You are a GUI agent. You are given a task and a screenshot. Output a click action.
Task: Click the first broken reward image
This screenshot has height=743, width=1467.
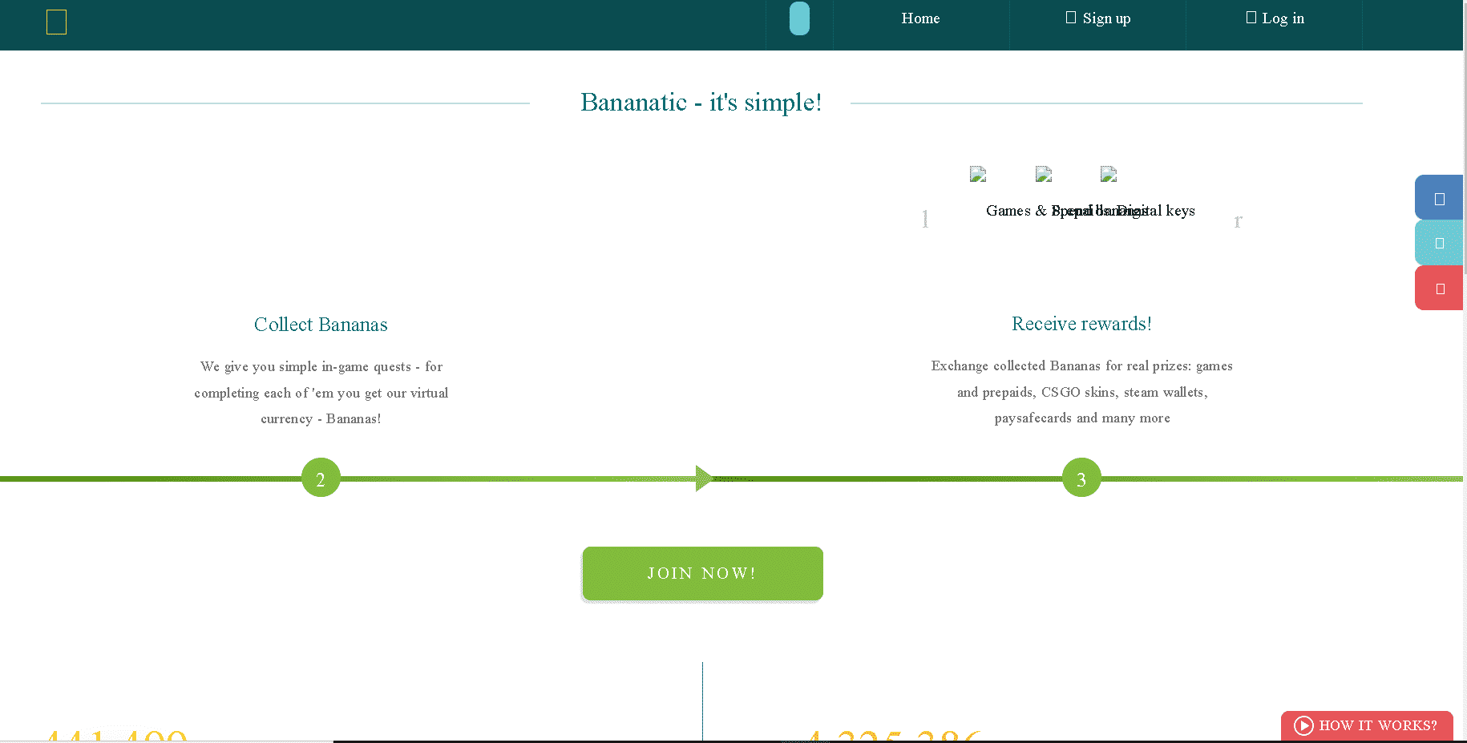(978, 174)
